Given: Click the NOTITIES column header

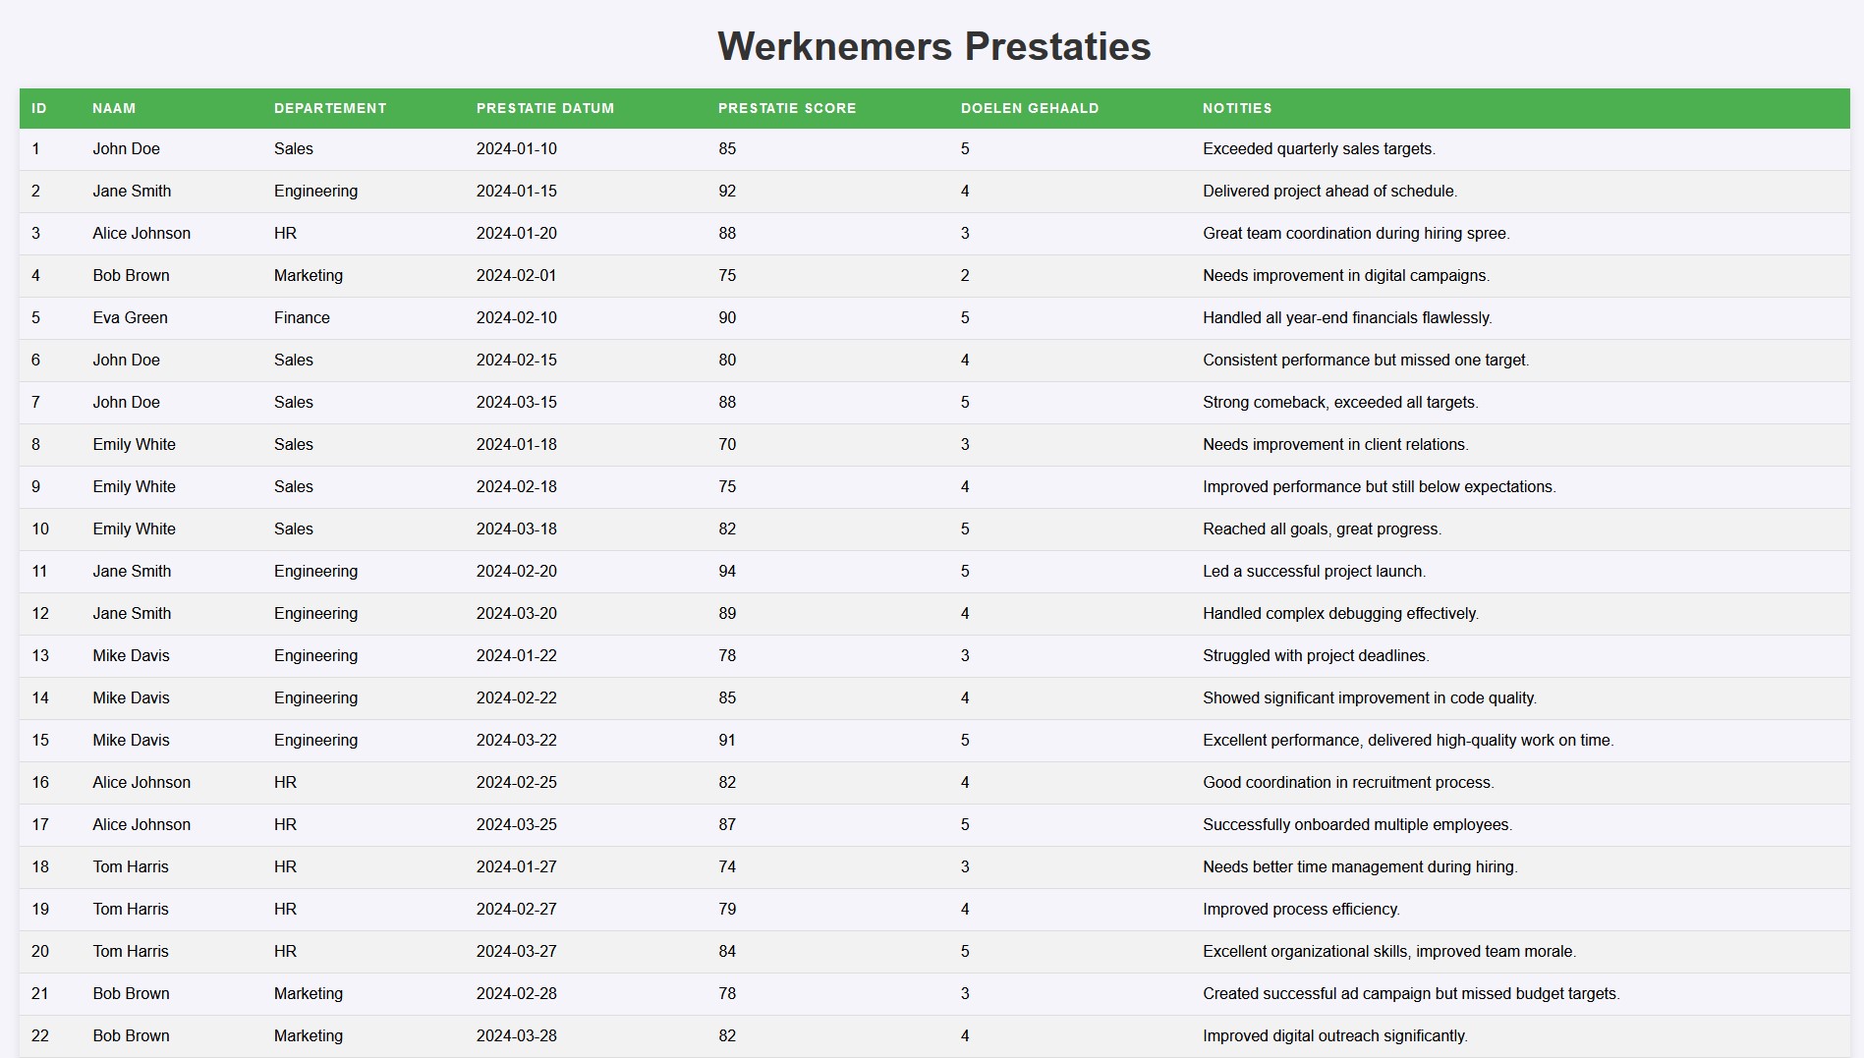Looking at the screenshot, I should tap(1237, 108).
